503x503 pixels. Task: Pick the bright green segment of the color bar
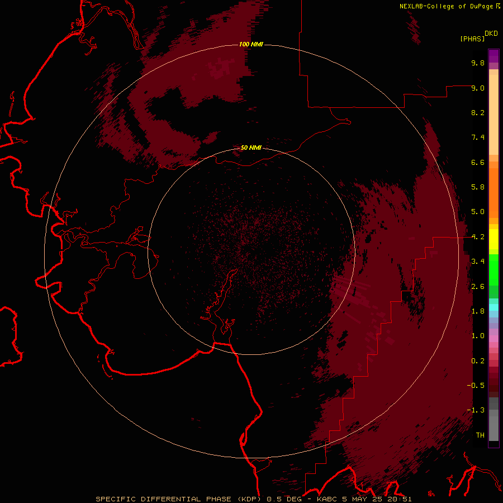tap(493, 270)
